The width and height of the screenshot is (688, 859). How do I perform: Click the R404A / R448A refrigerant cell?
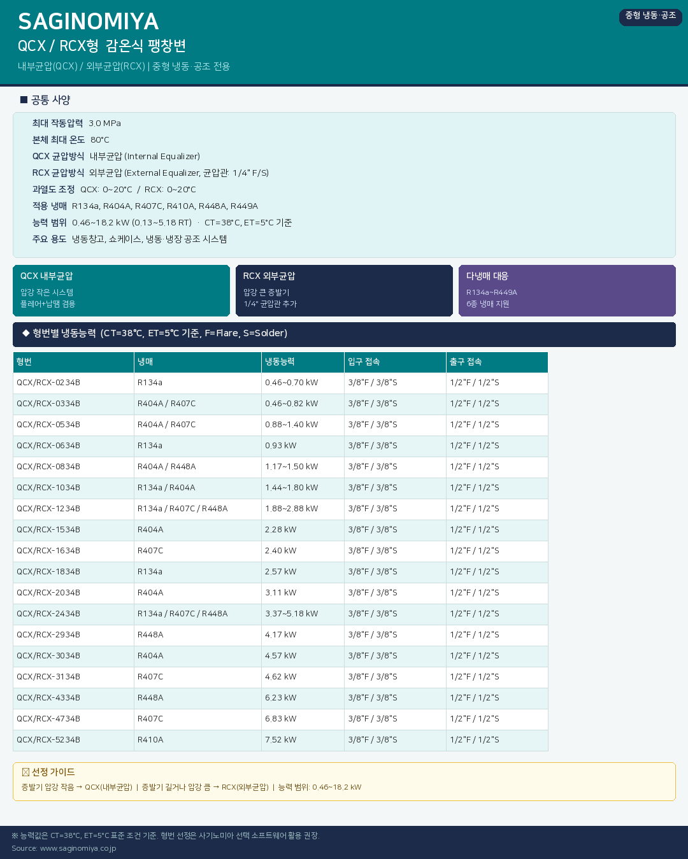(197, 467)
